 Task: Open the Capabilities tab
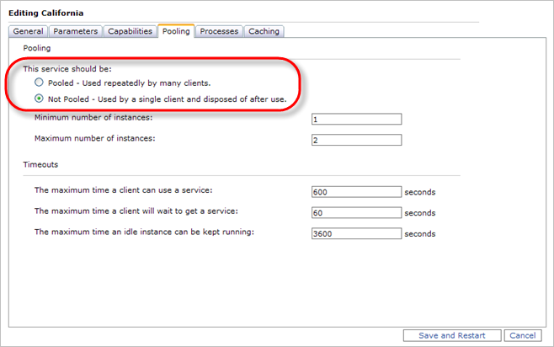130,31
